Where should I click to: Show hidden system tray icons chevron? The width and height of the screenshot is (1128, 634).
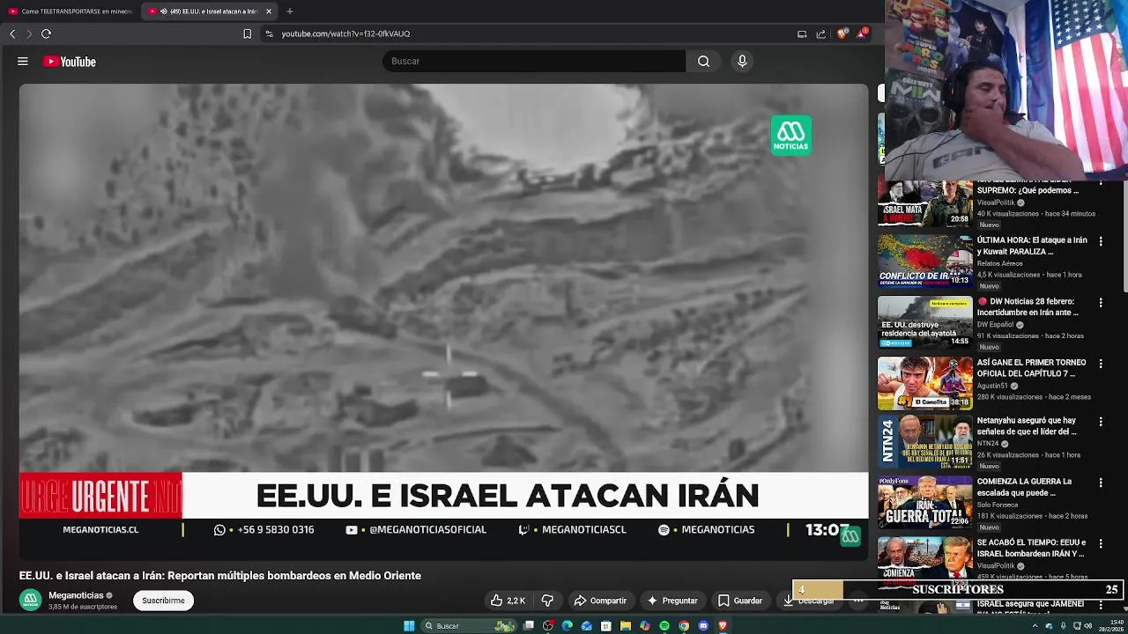1035,626
